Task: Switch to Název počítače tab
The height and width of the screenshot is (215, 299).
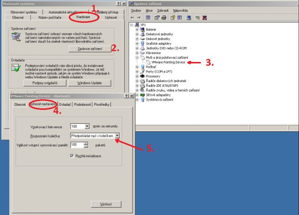Action: click(x=50, y=18)
